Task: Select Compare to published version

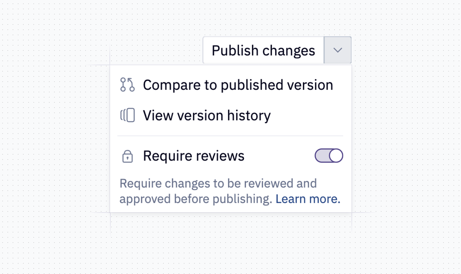Action: click(x=238, y=85)
